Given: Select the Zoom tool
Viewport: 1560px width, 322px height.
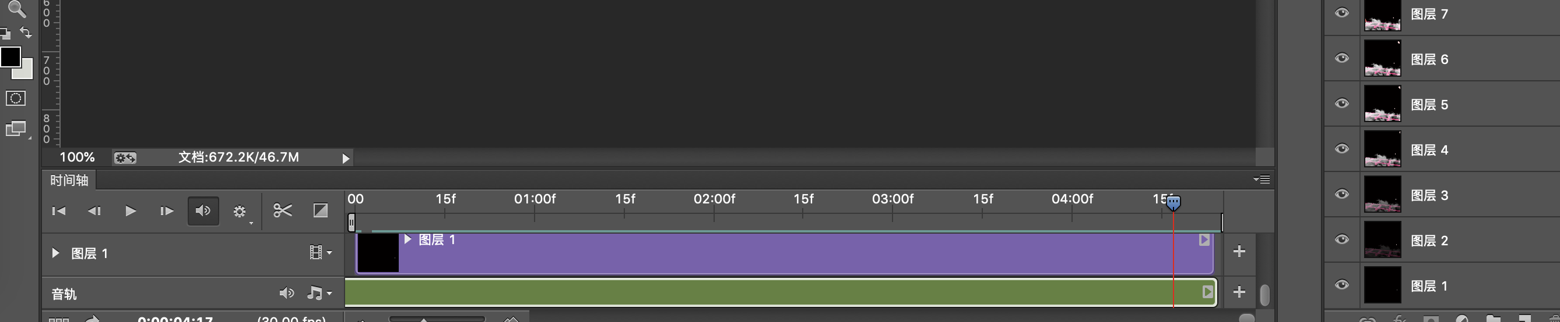Looking at the screenshot, I should pos(16,9).
